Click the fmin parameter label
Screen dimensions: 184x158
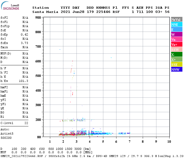pos(4,47)
